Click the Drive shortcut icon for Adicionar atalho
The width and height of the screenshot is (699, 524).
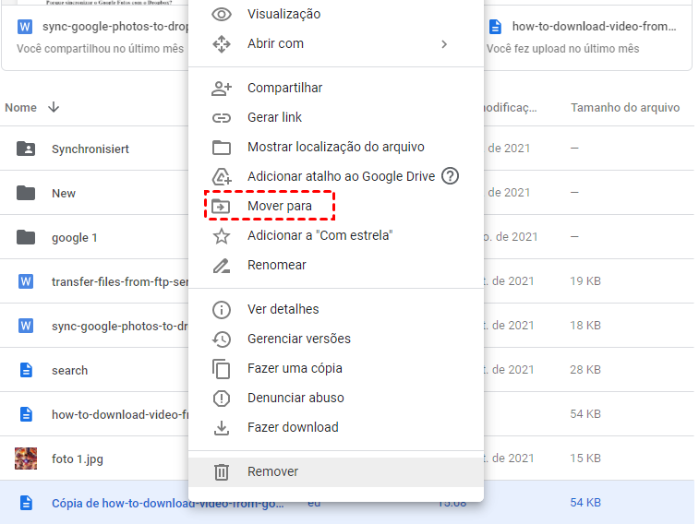pos(222,176)
